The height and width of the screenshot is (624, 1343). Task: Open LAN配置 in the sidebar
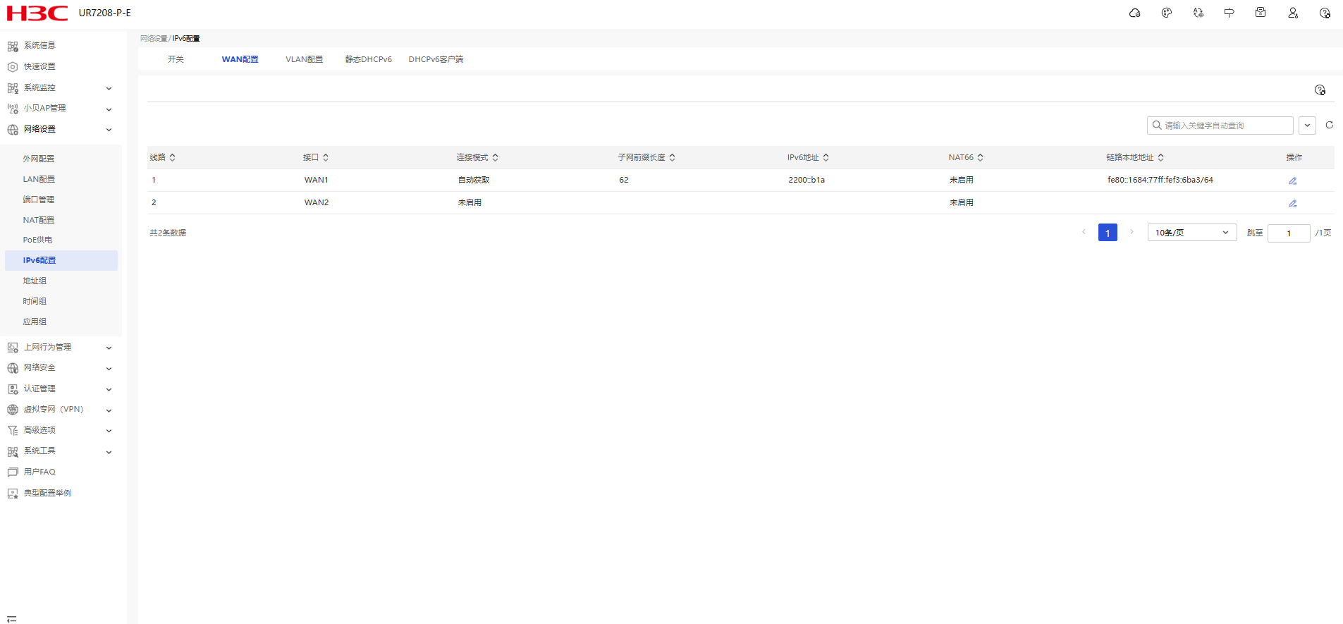(39, 179)
